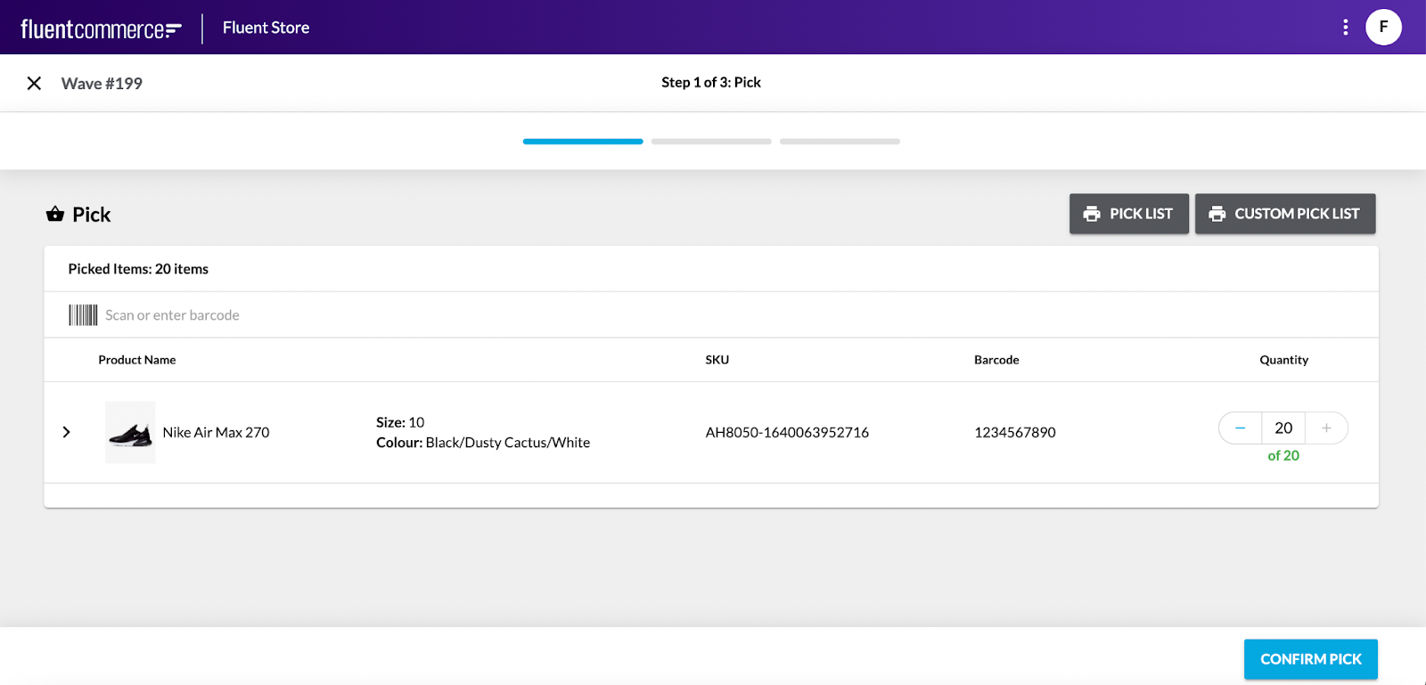Viewport: 1426px width, 685px height.
Task: Select the first blue progress step bar
Action: [x=583, y=142]
